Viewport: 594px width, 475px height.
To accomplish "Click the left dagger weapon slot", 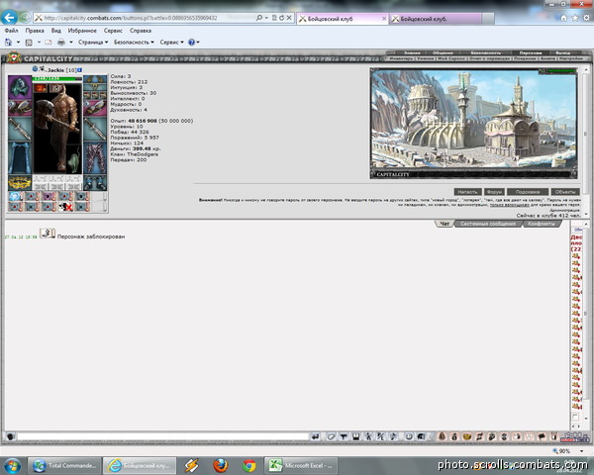I will click(x=20, y=129).
